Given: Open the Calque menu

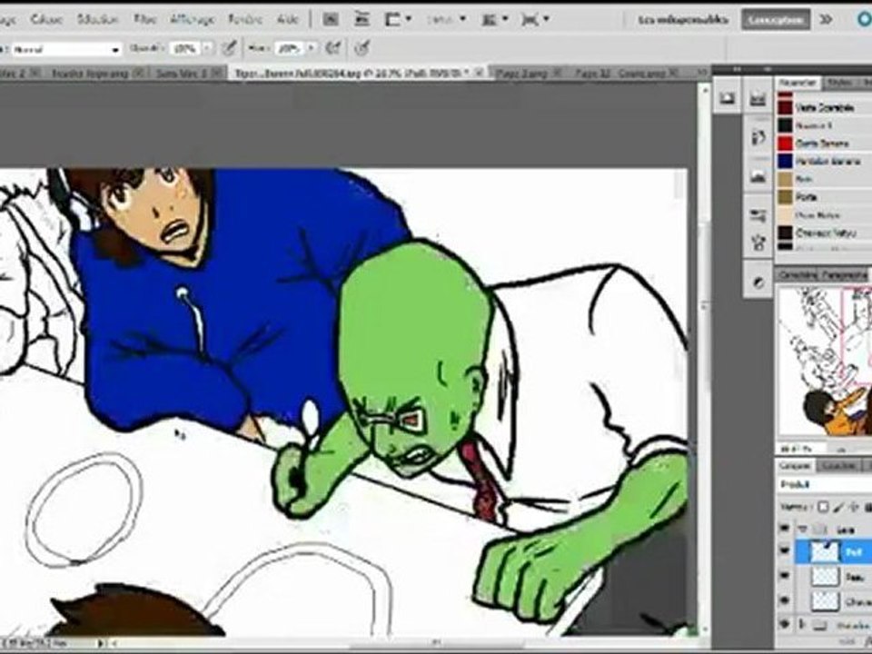Looking at the screenshot, I should pyautogui.click(x=46, y=19).
